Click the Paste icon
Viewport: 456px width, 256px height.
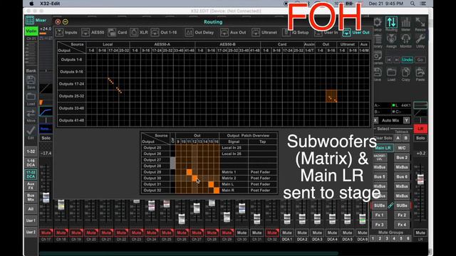420,73
